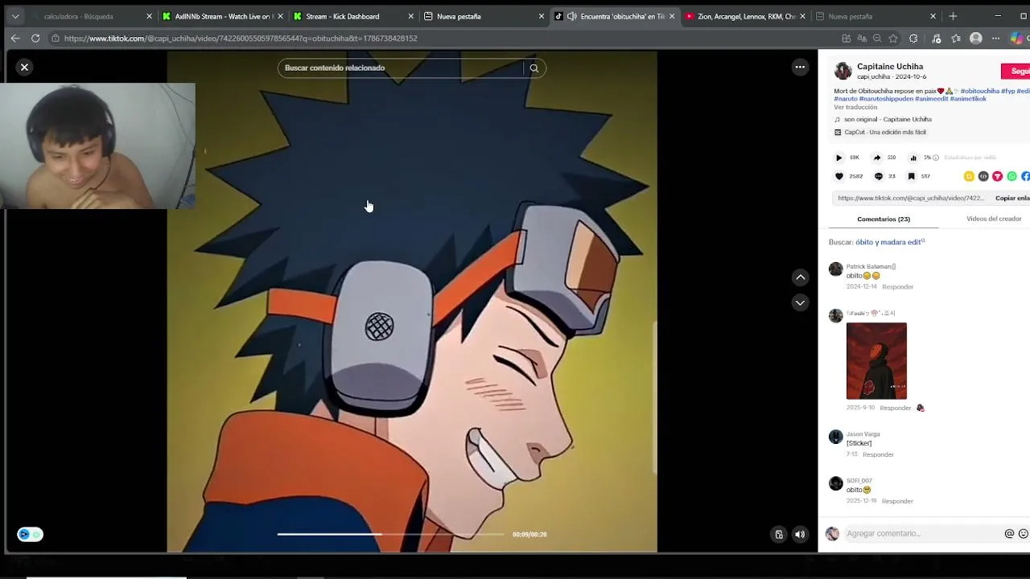The image size is (1030, 579).
Task: Click the zoom magnifier icon in address bar
Action: click(x=877, y=38)
